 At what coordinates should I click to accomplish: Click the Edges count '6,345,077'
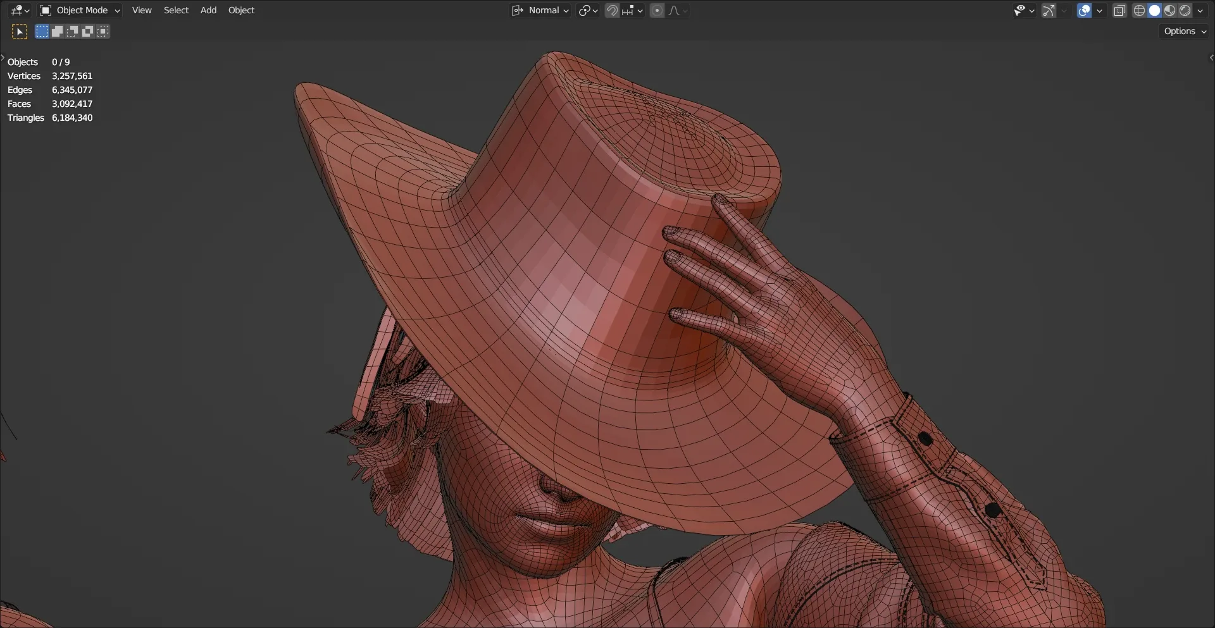tap(72, 90)
